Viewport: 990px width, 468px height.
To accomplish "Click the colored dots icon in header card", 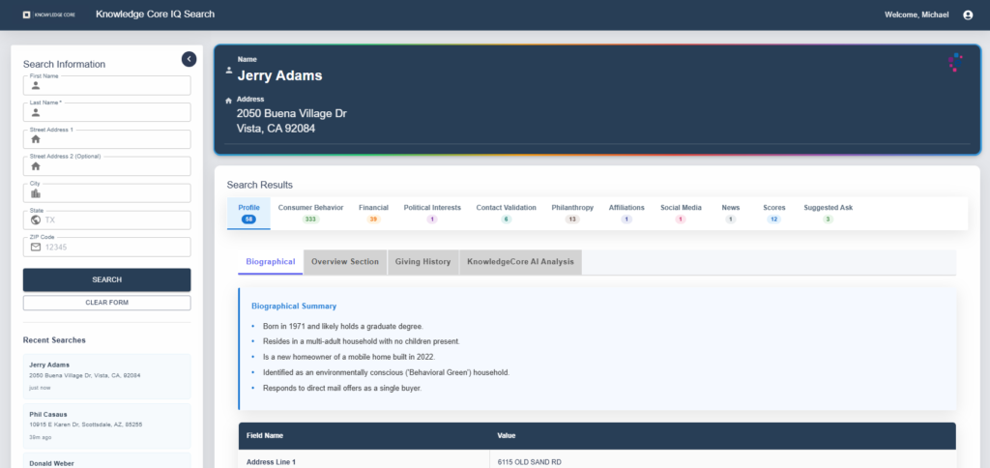I will point(954,63).
